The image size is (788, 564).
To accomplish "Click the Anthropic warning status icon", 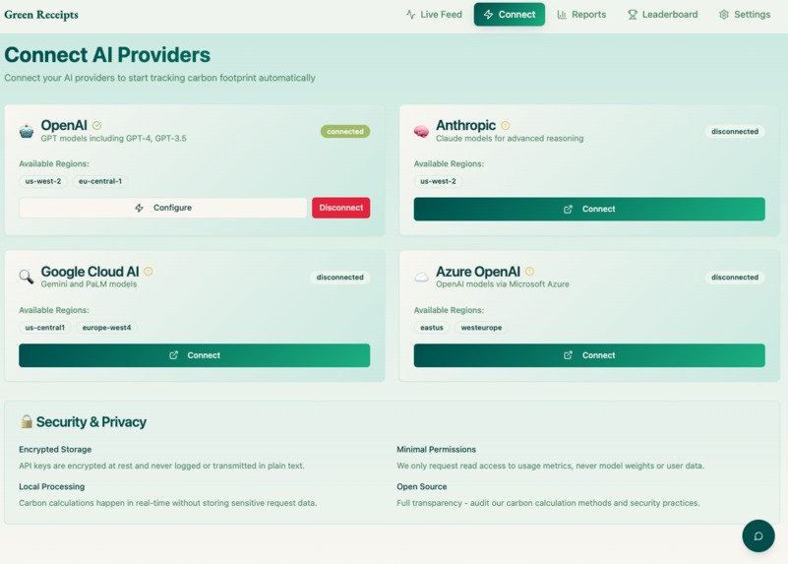I will (x=505, y=125).
